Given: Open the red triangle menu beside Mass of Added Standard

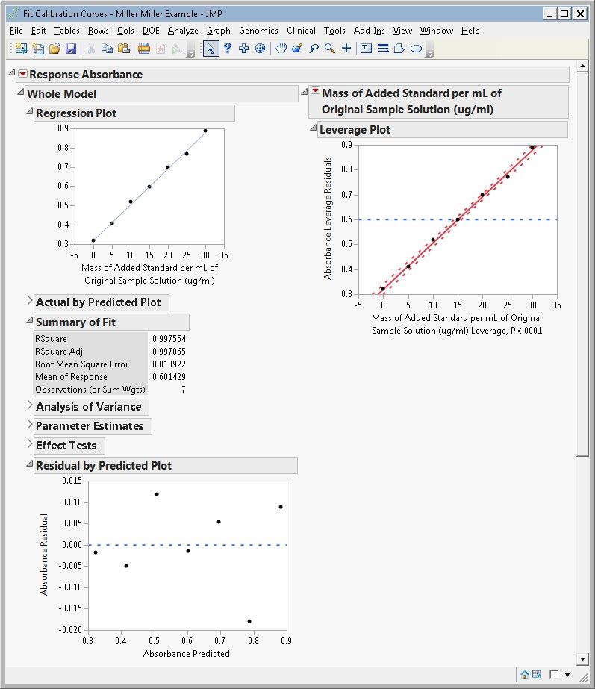Looking at the screenshot, I should (315, 90).
